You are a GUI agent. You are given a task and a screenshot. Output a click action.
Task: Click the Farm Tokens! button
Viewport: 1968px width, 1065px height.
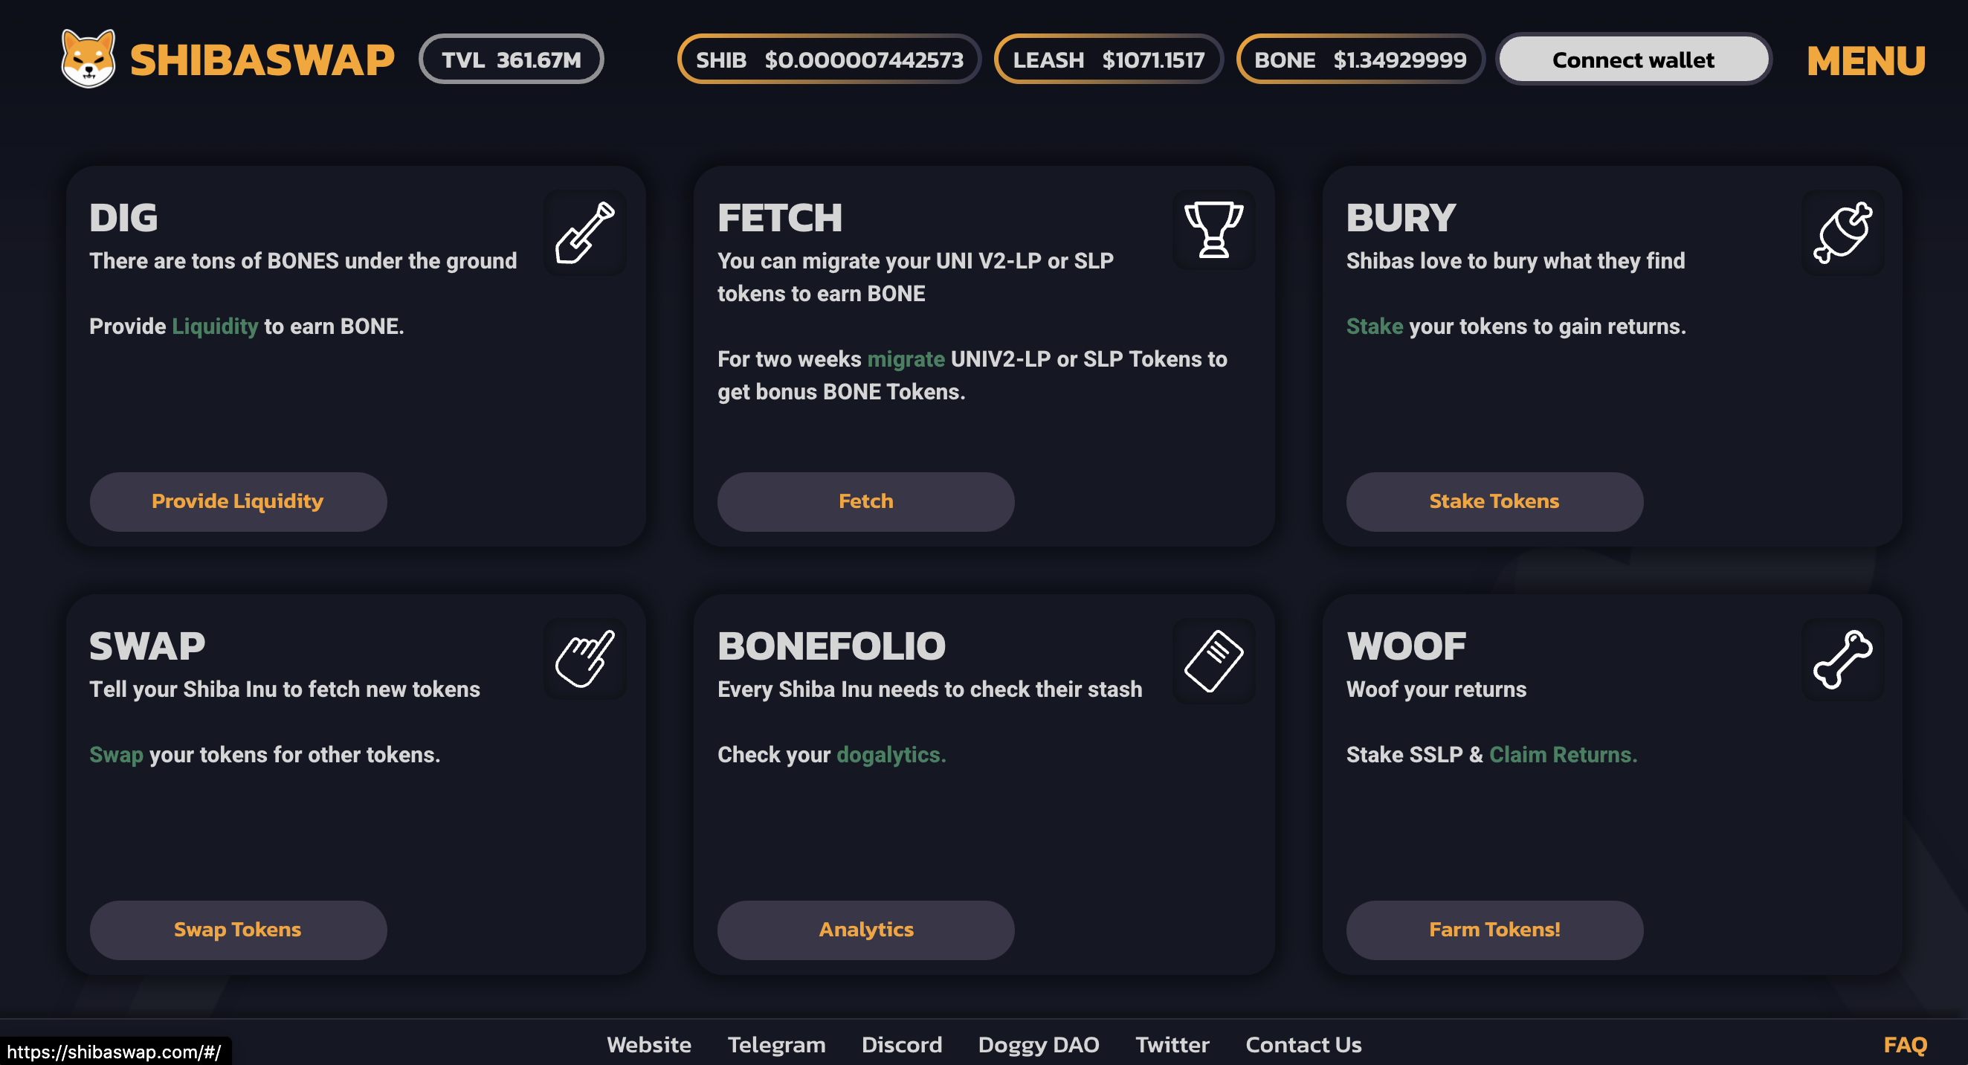click(1494, 929)
